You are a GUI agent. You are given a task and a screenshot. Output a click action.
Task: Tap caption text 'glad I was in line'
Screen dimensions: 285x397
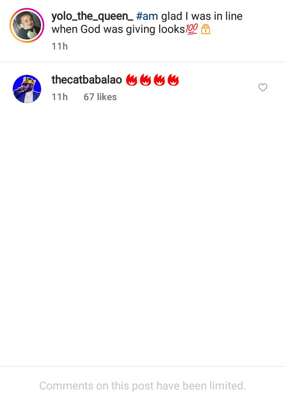pos(202,17)
